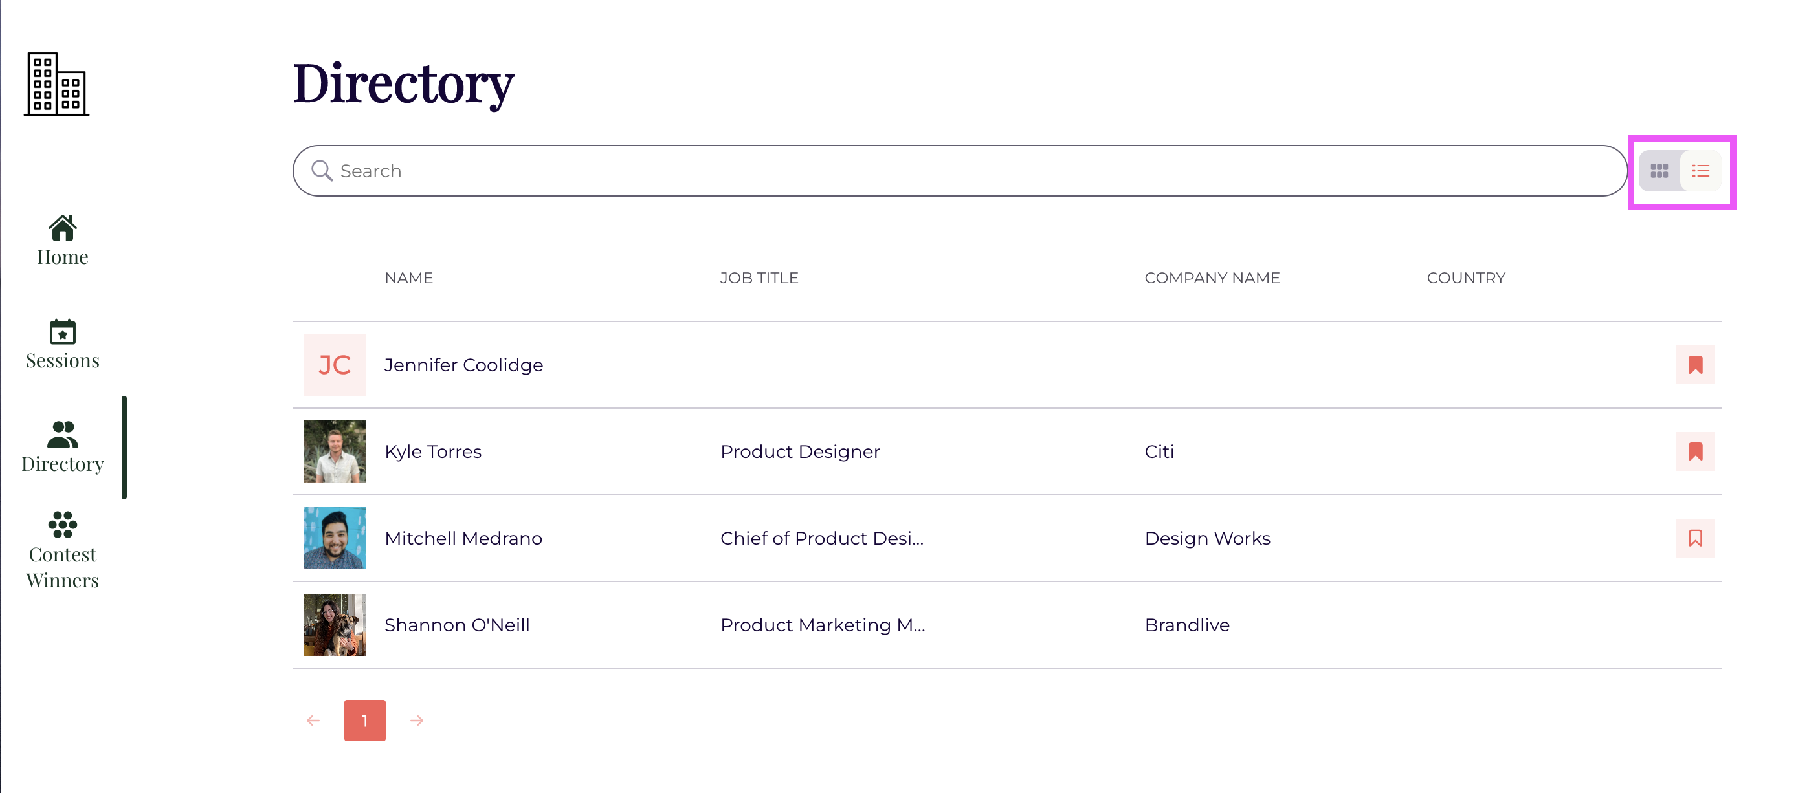Click the Product Designer job title
This screenshot has width=1820, height=793.
[x=800, y=452]
